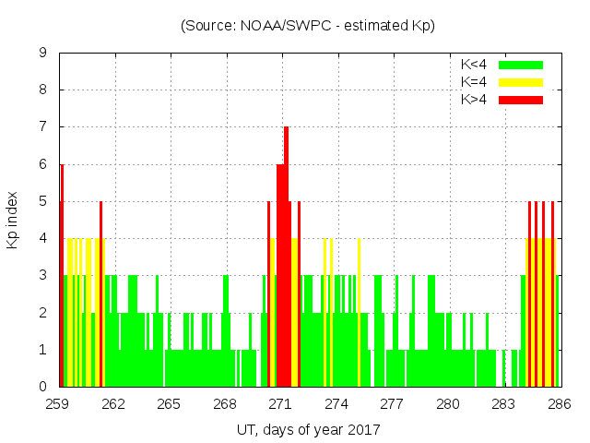Click the y-axis tick label 0

42,387
